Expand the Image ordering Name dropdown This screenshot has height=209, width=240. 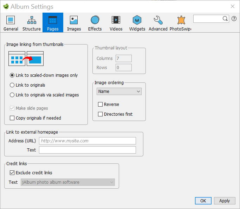coord(119,92)
